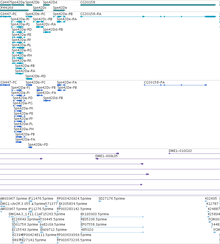Select the Spn42Dd-RB transcript label

coord(53,29)
